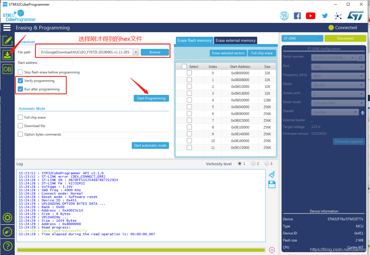The width and height of the screenshot is (370, 255).
Task: Click Start automatic mode button
Action: pos(150,145)
